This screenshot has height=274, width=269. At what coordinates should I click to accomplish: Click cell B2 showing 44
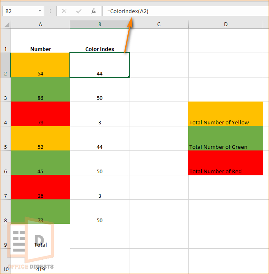point(100,65)
